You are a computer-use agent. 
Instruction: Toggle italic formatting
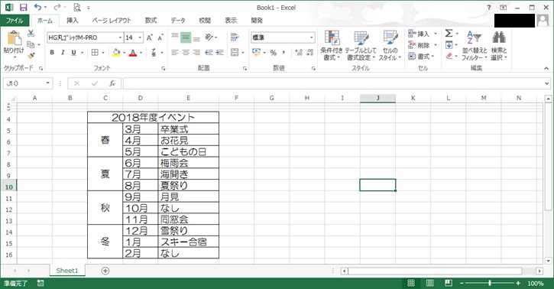(x=63, y=53)
